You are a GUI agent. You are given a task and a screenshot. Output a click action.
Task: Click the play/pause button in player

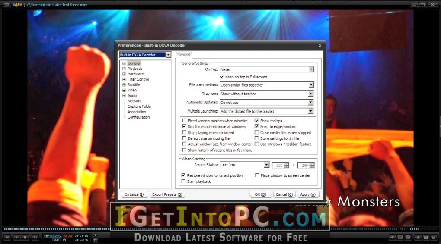coord(17,237)
